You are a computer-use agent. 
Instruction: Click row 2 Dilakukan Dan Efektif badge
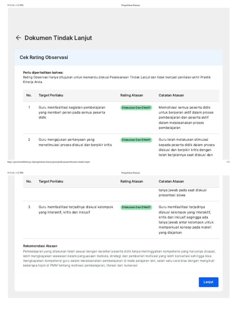coord(136,140)
